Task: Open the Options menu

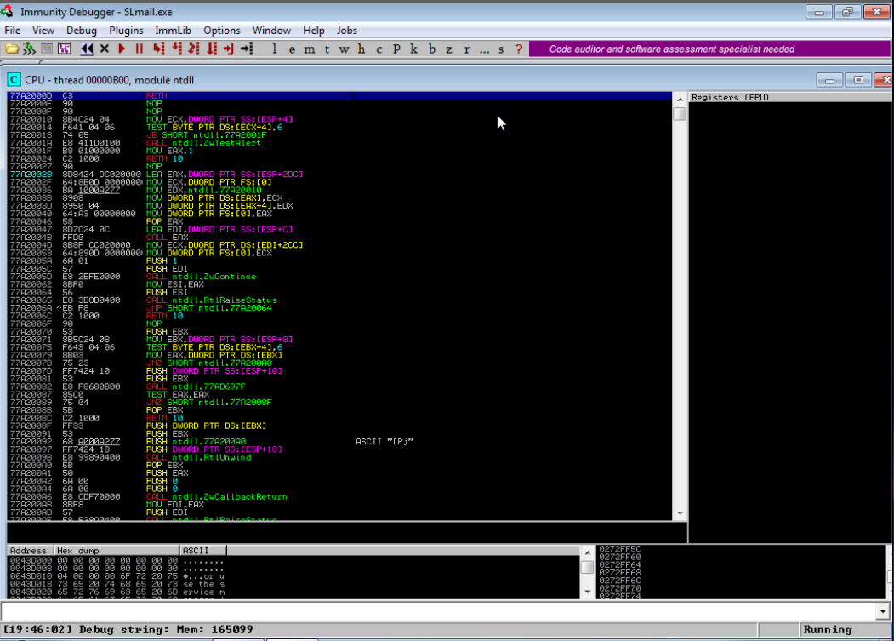Action: [x=222, y=31]
